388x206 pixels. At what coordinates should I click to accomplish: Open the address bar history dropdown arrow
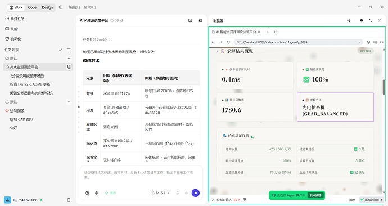point(359,42)
